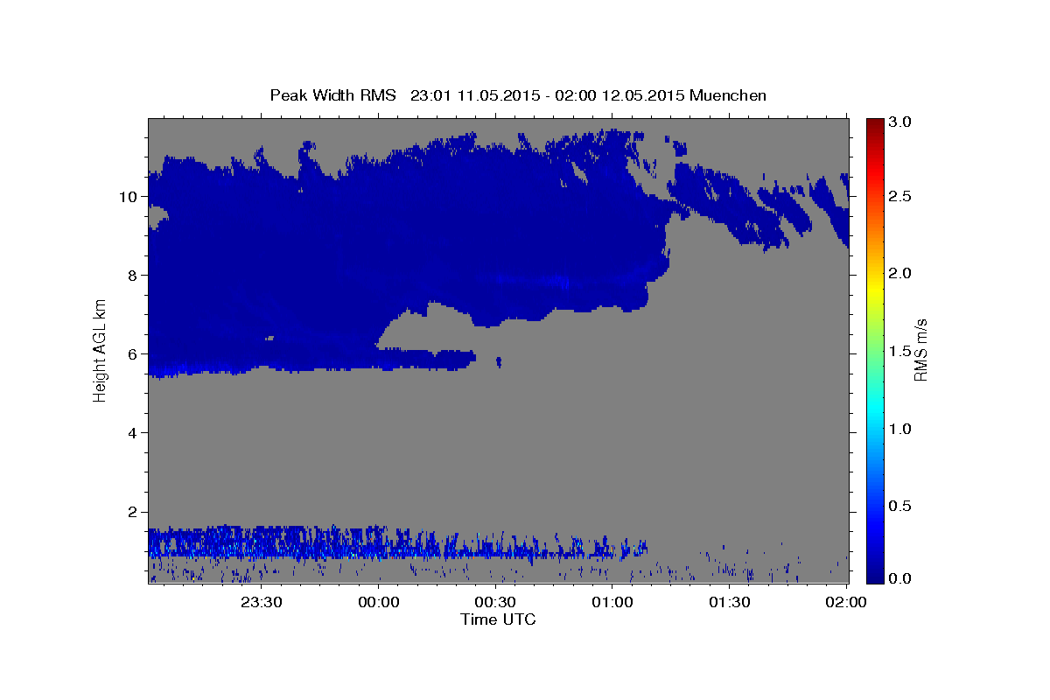
Task: Click the height axis label '10'
Action: click(x=129, y=196)
